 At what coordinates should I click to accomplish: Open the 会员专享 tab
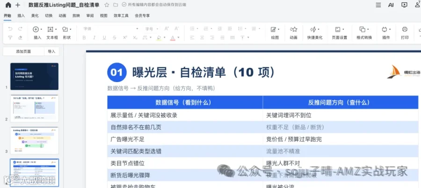click(142, 16)
